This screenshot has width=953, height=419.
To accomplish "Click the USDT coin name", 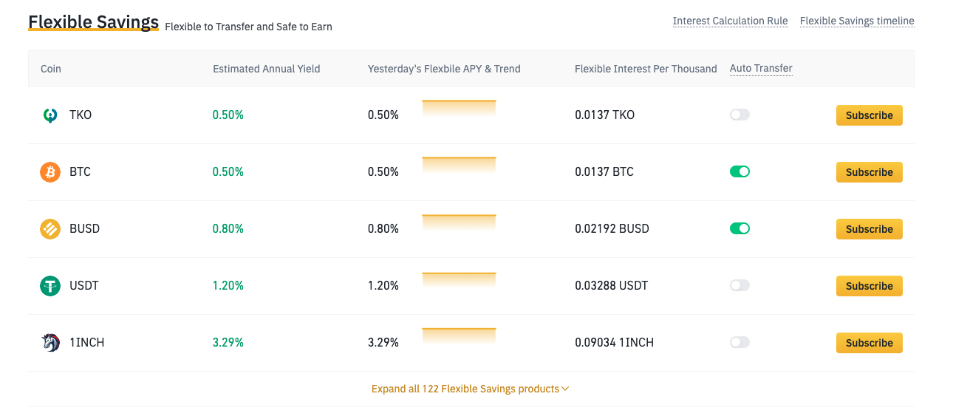I will coord(83,286).
